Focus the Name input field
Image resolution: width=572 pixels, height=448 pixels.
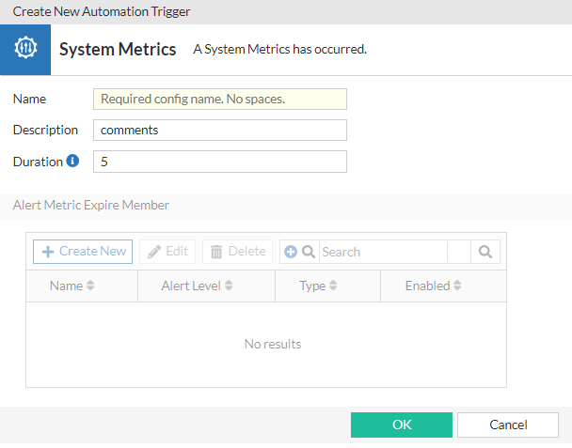click(220, 99)
